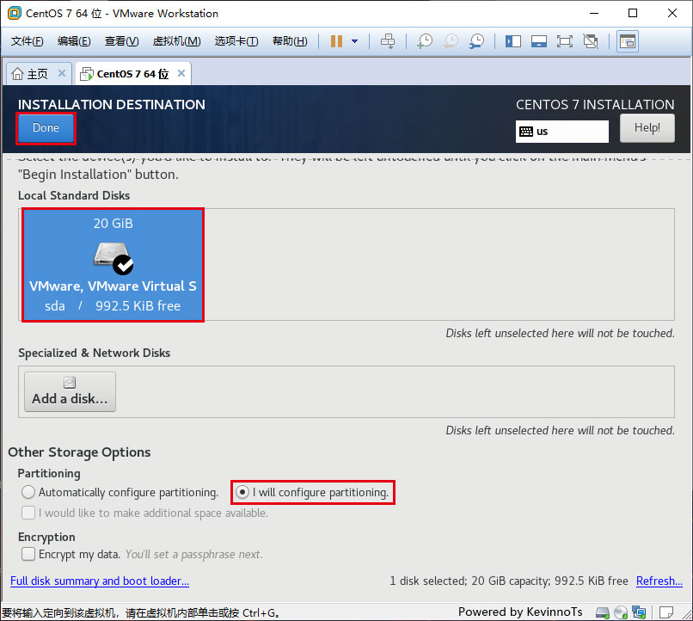Click the Help! button
This screenshot has height=621, width=693.
click(x=647, y=128)
